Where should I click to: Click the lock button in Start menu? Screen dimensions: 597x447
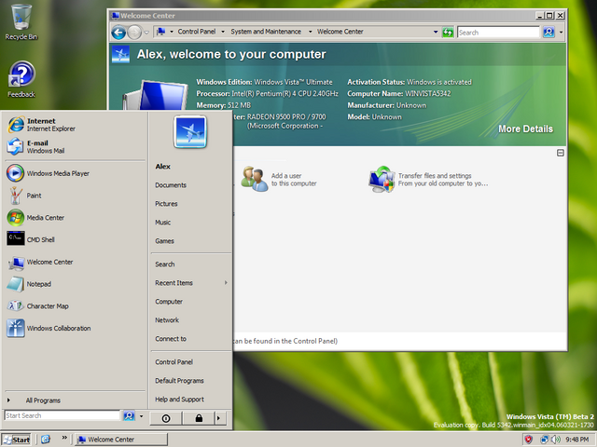coord(199,418)
